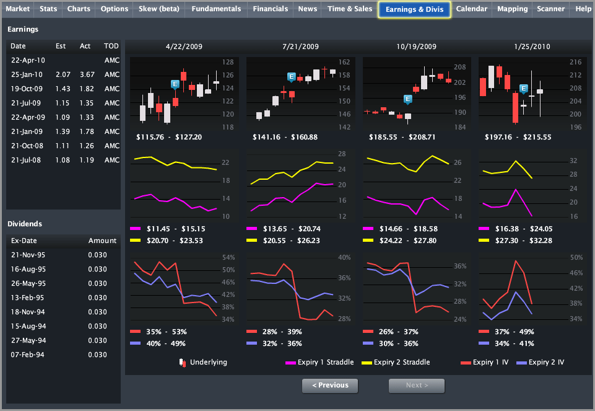Select the 27-May-94 dividend row
The image size is (595, 411).
(x=63, y=340)
